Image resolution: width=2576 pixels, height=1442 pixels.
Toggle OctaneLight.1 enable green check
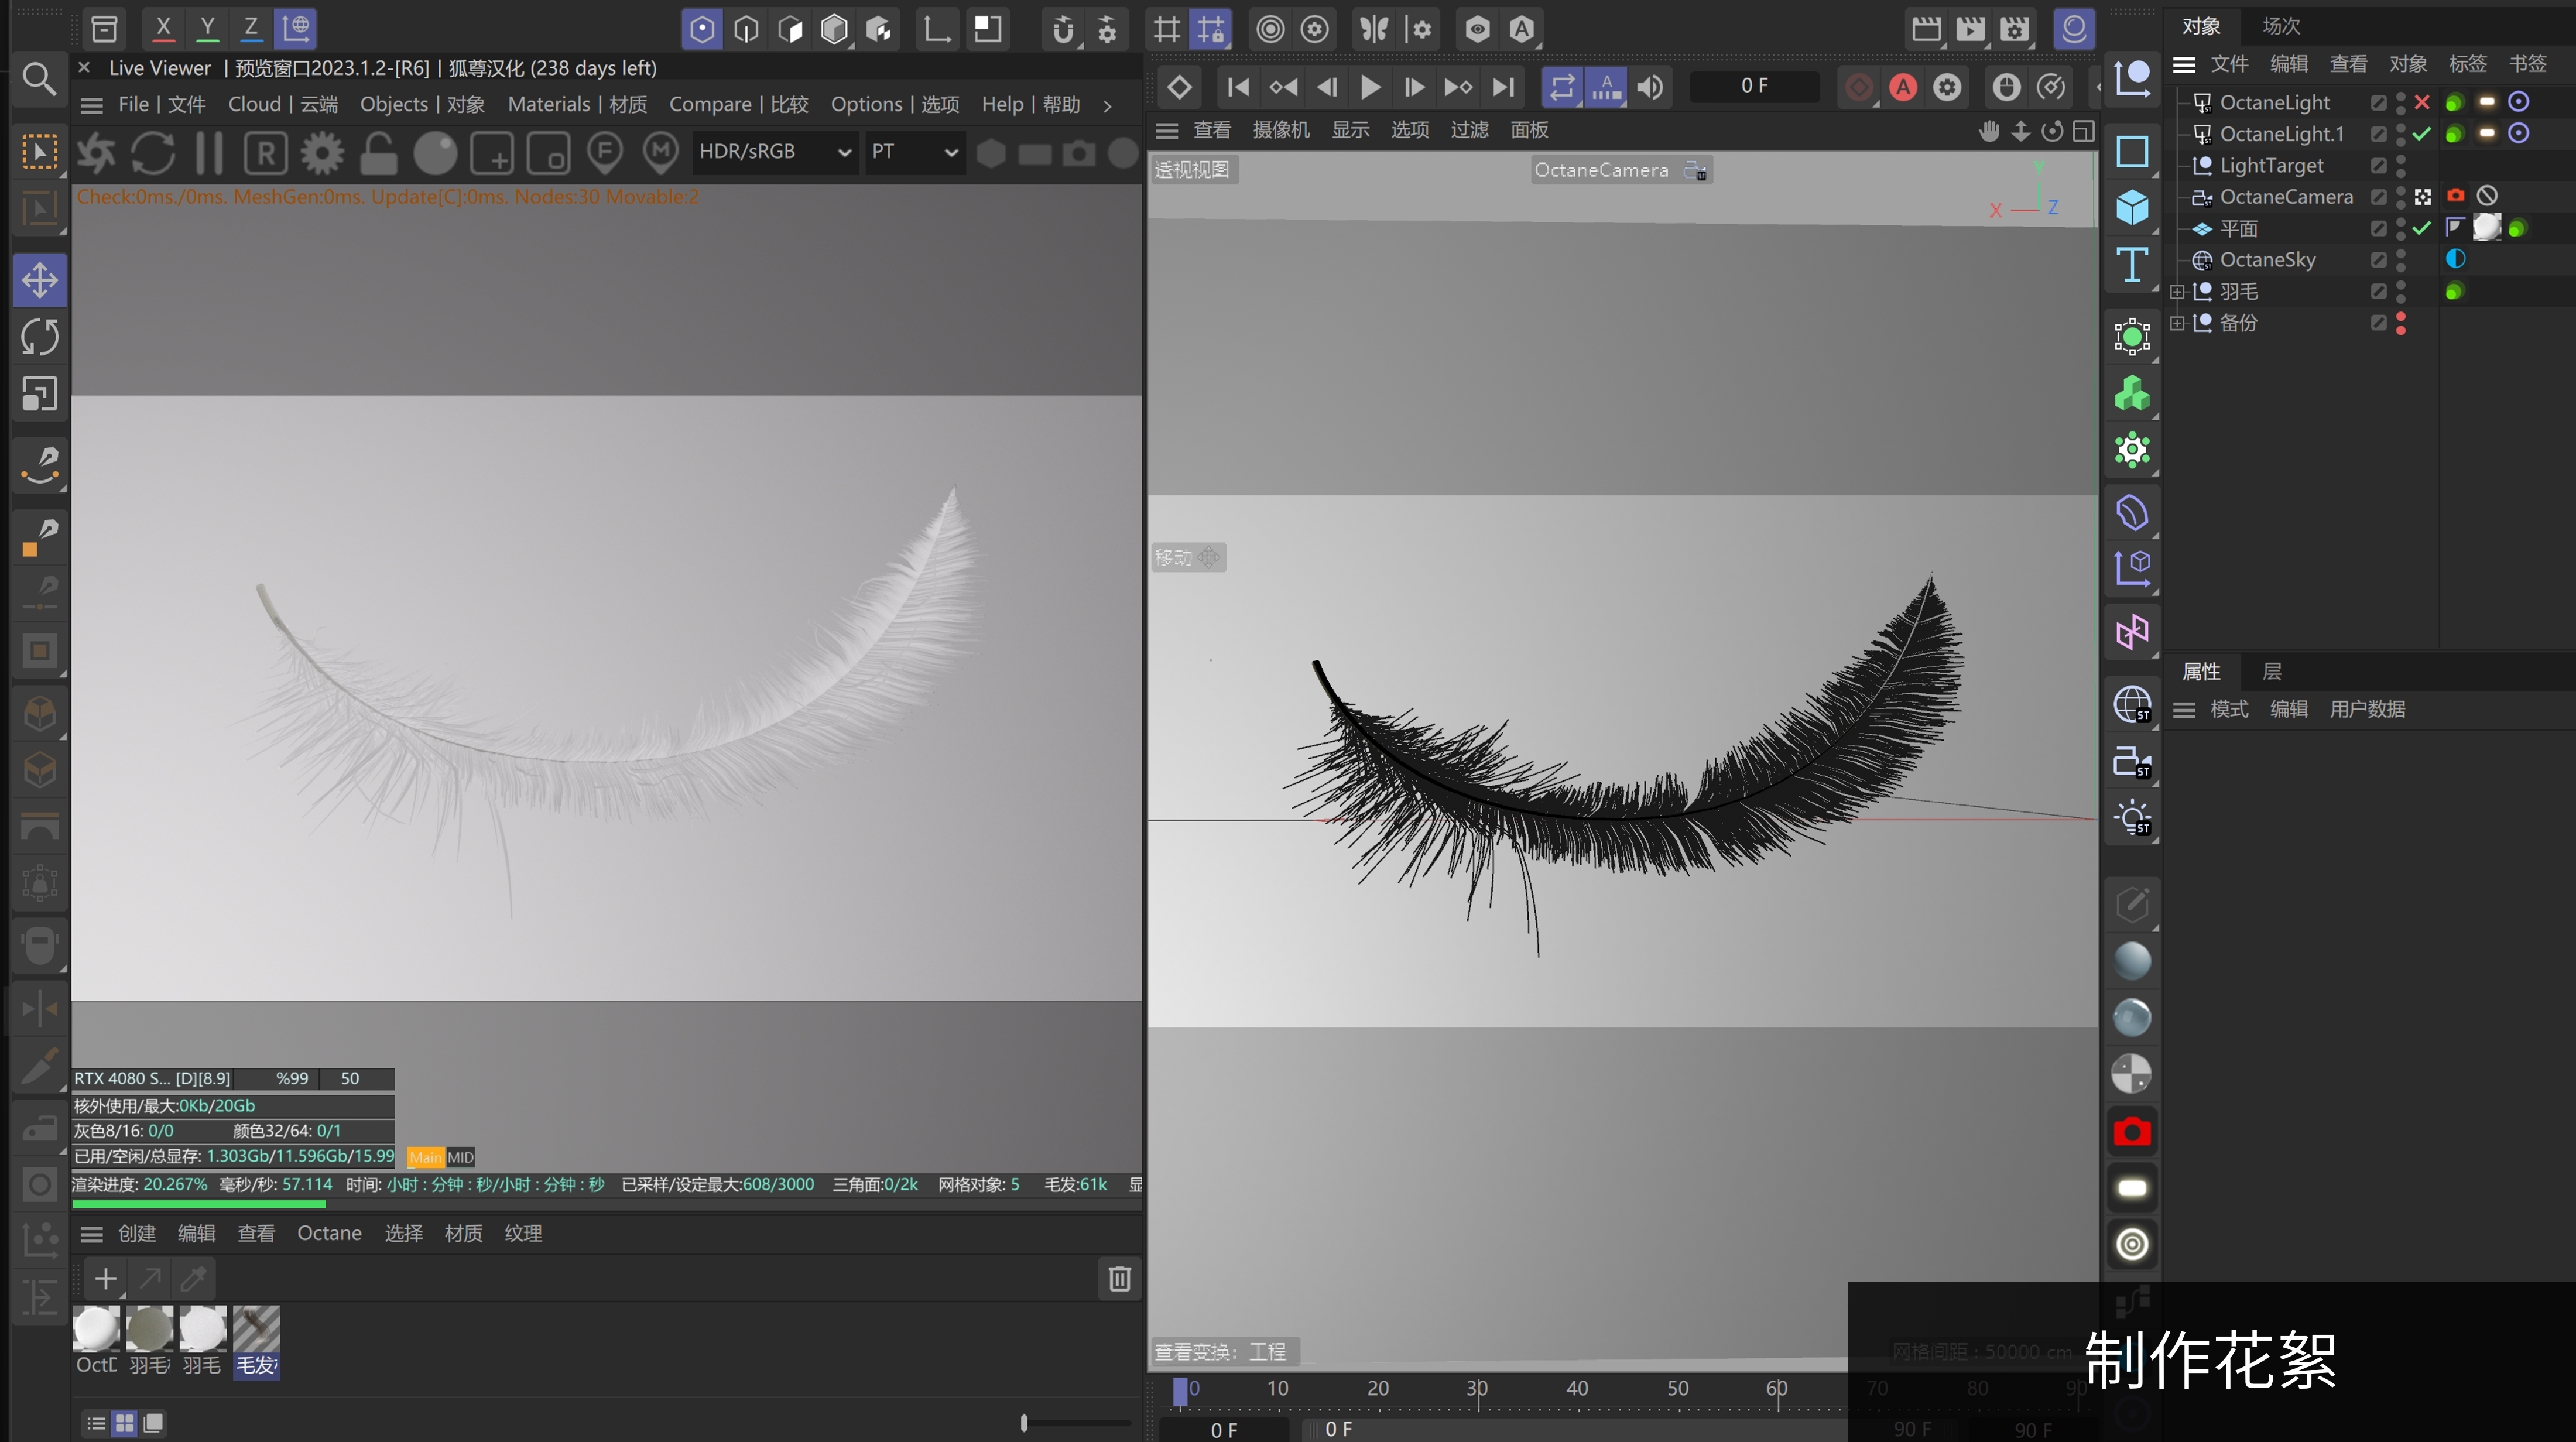(2421, 133)
